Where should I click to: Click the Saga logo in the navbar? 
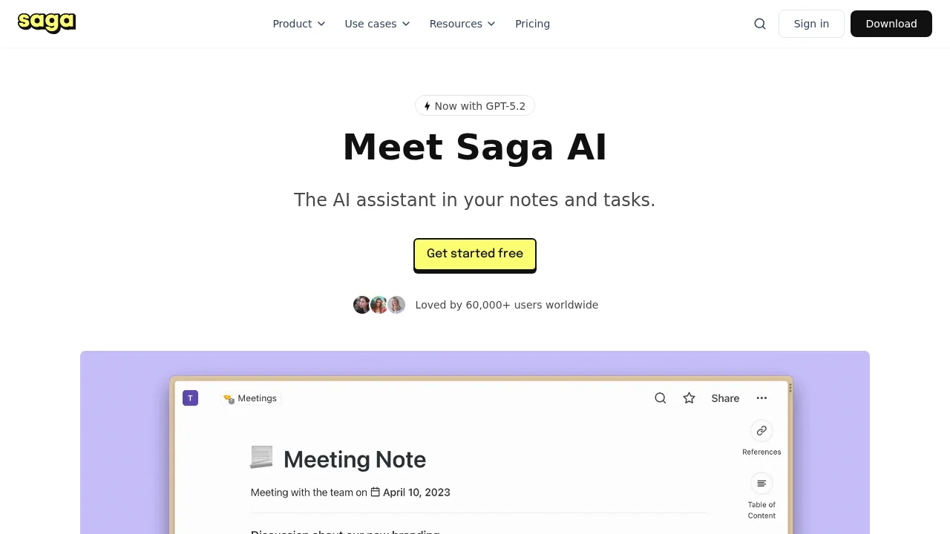(46, 23)
